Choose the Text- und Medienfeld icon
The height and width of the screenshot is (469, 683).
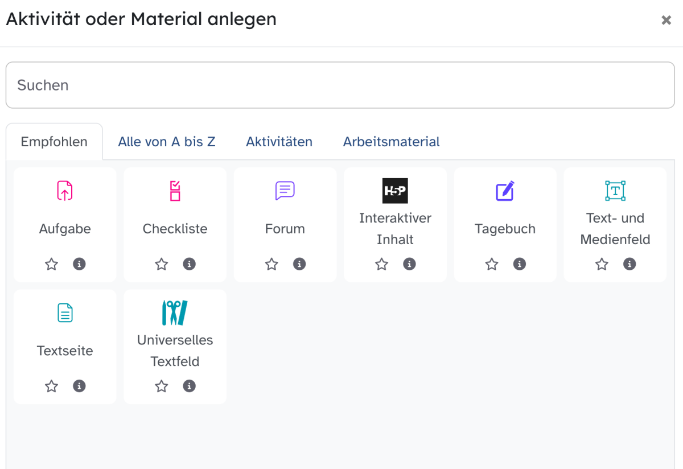pyautogui.click(x=615, y=191)
